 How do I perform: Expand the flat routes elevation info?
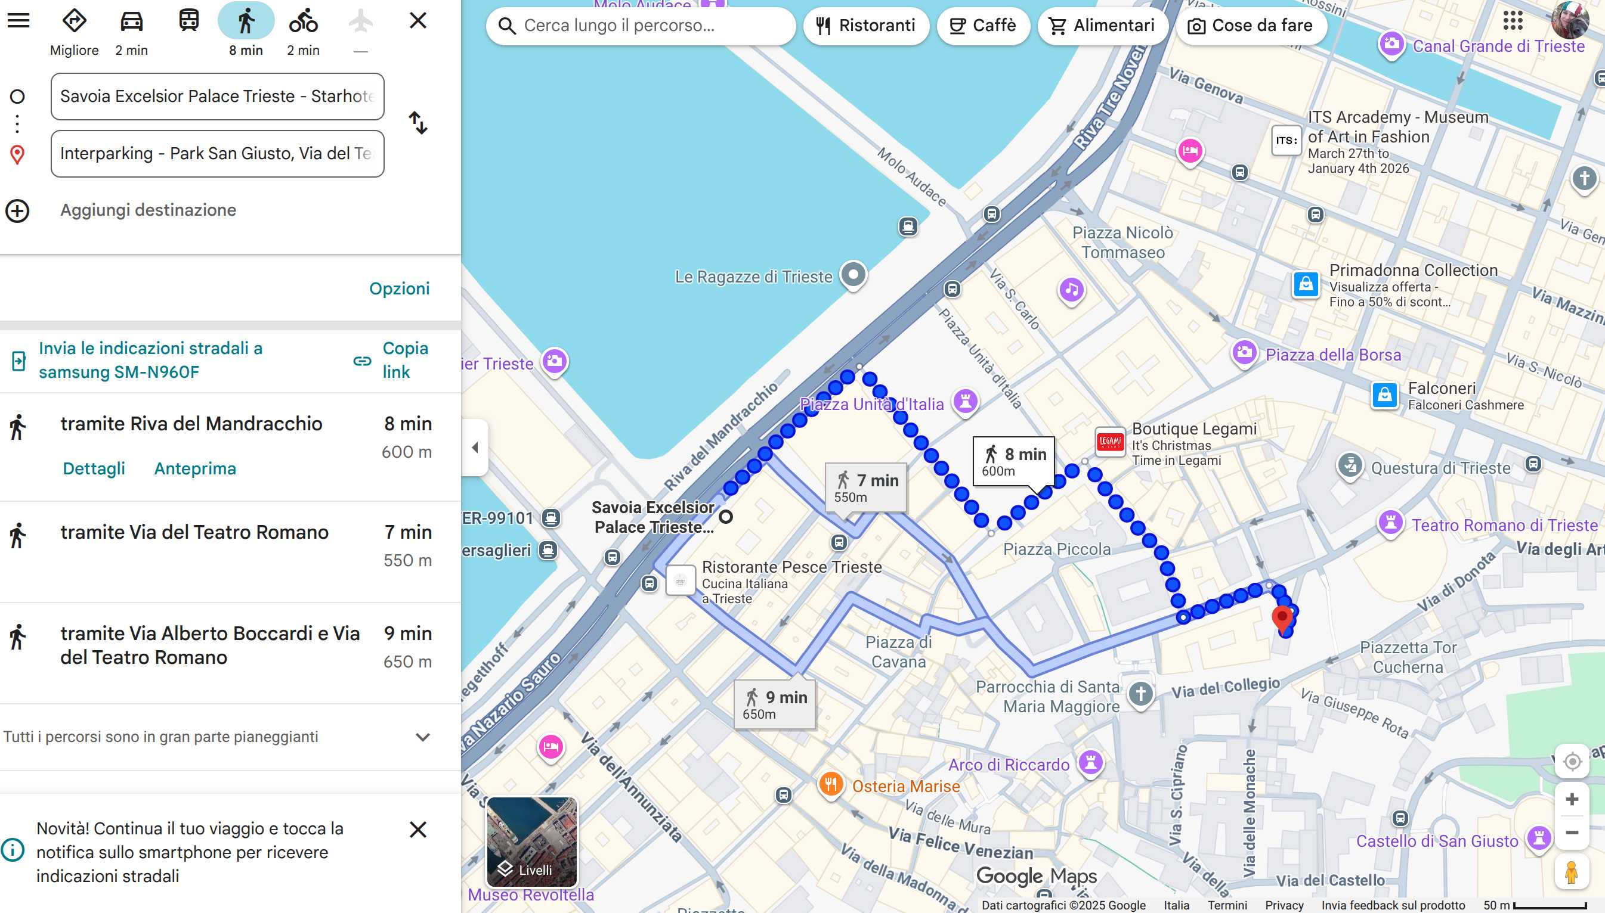[x=423, y=737]
